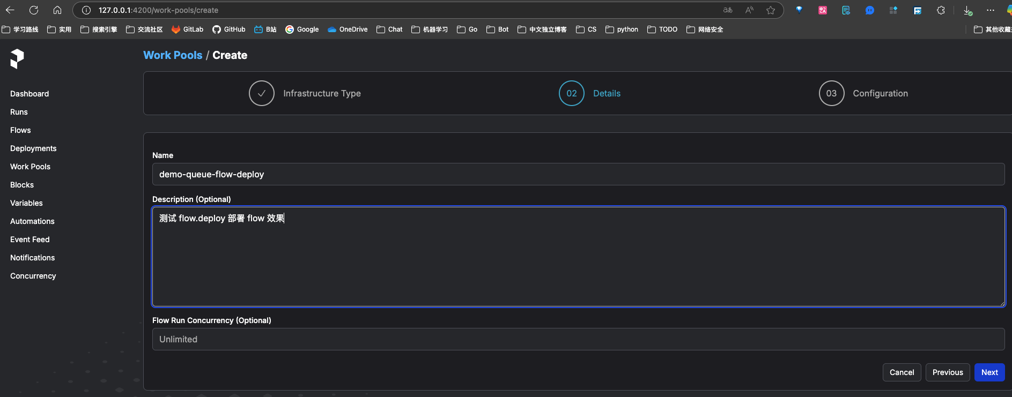
Task: Expand the Bot bookmark folder
Action: (498, 29)
